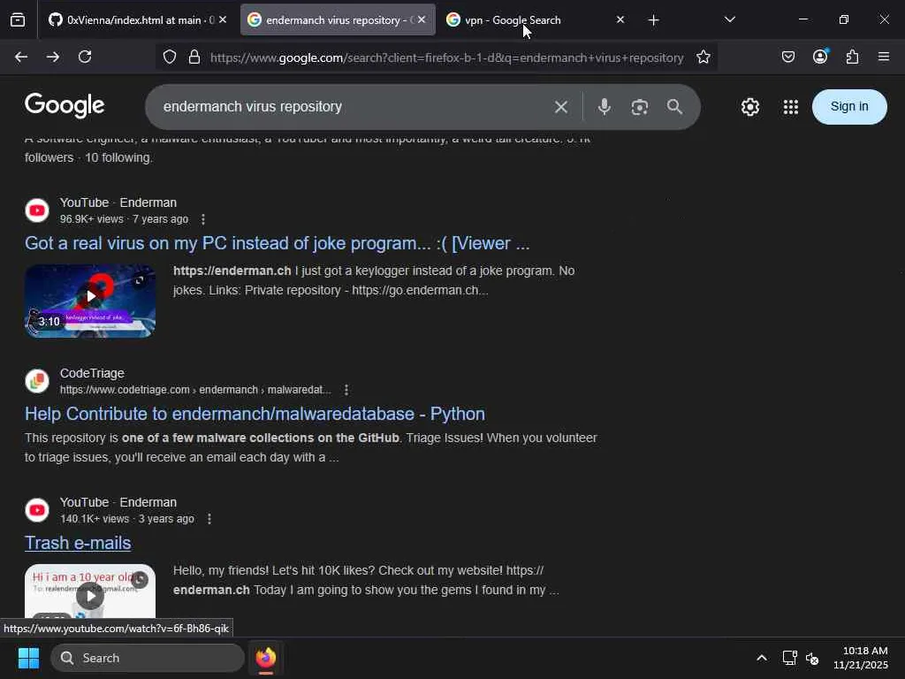Viewport: 905px width, 679px height.
Task: Close the 0xVienna/index.html tab
Action: point(223,19)
